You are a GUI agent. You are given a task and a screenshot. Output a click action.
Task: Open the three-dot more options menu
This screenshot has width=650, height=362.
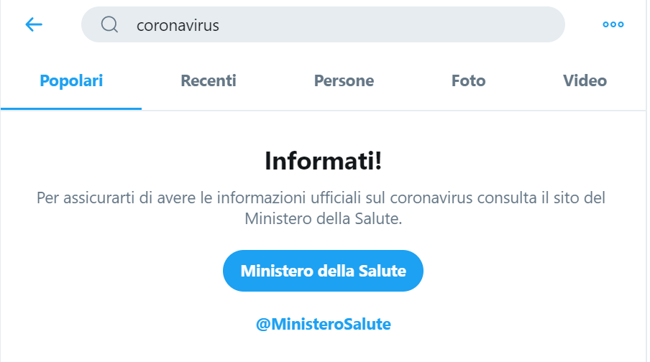tap(613, 24)
